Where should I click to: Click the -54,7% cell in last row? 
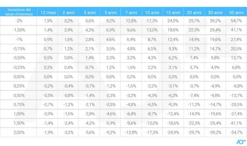click(x=236, y=132)
